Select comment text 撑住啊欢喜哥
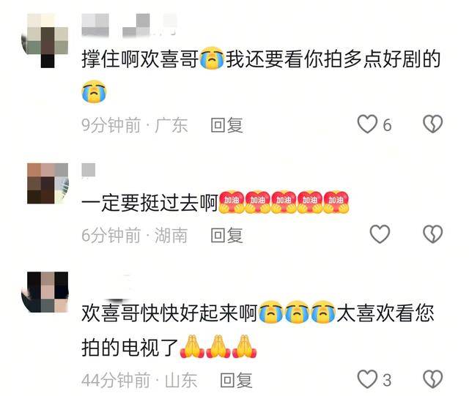The image size is (469, 396). [140, 59]
